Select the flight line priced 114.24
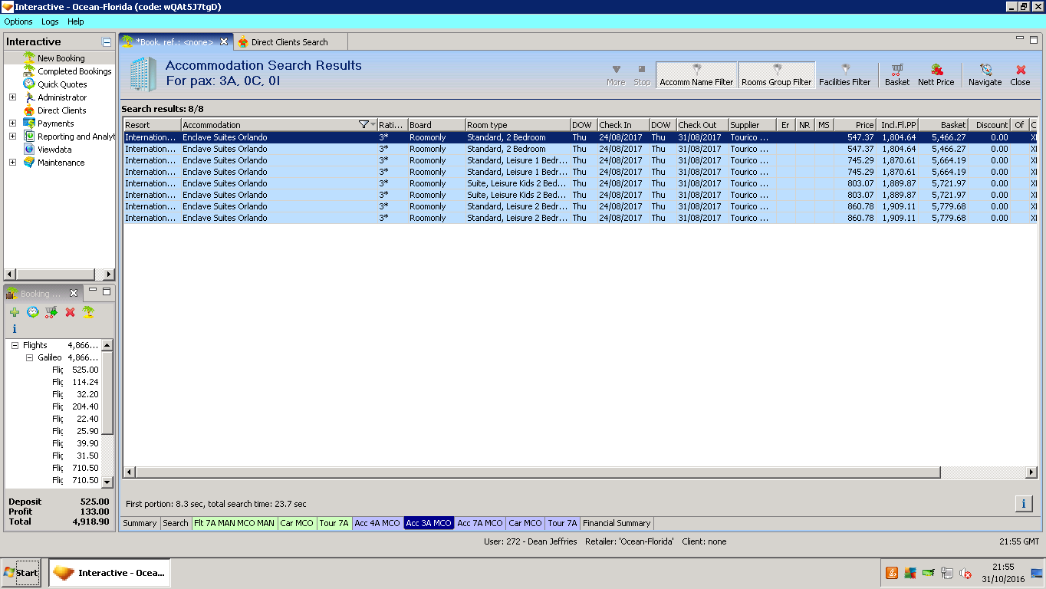 [x=75, y=382]
